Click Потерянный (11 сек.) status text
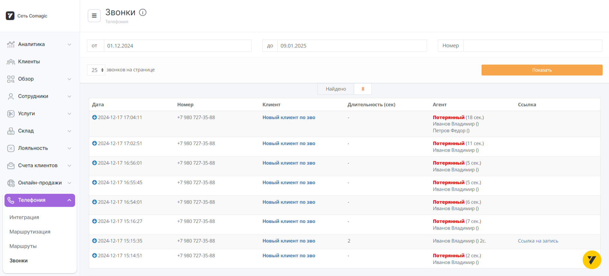 point(458,143)
